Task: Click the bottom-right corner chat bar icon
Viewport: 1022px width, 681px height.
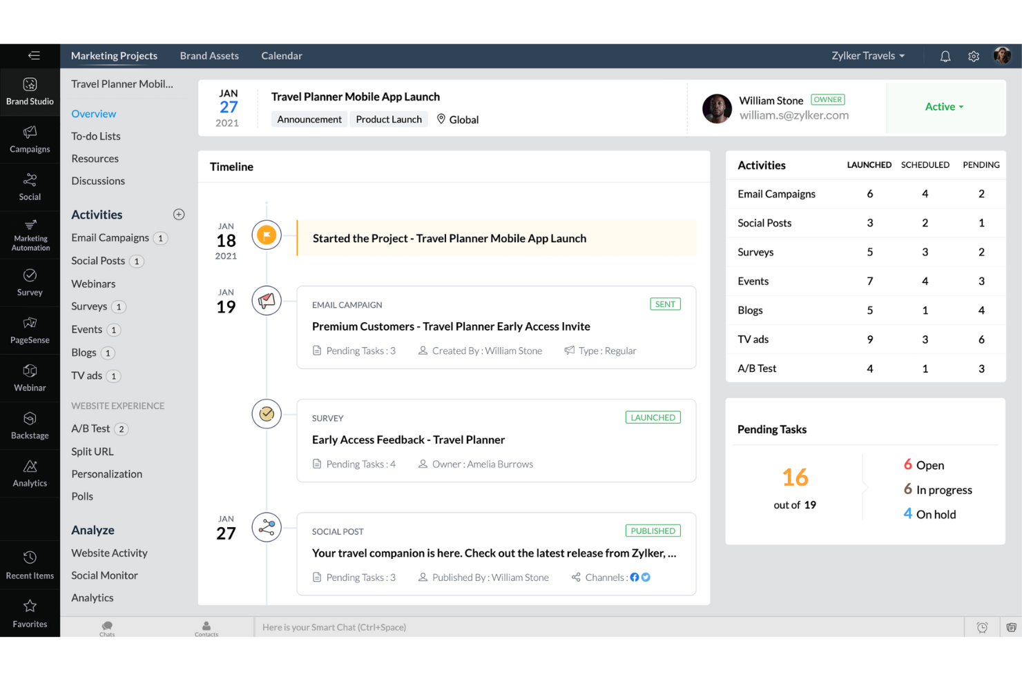Action: point(1011,627)
